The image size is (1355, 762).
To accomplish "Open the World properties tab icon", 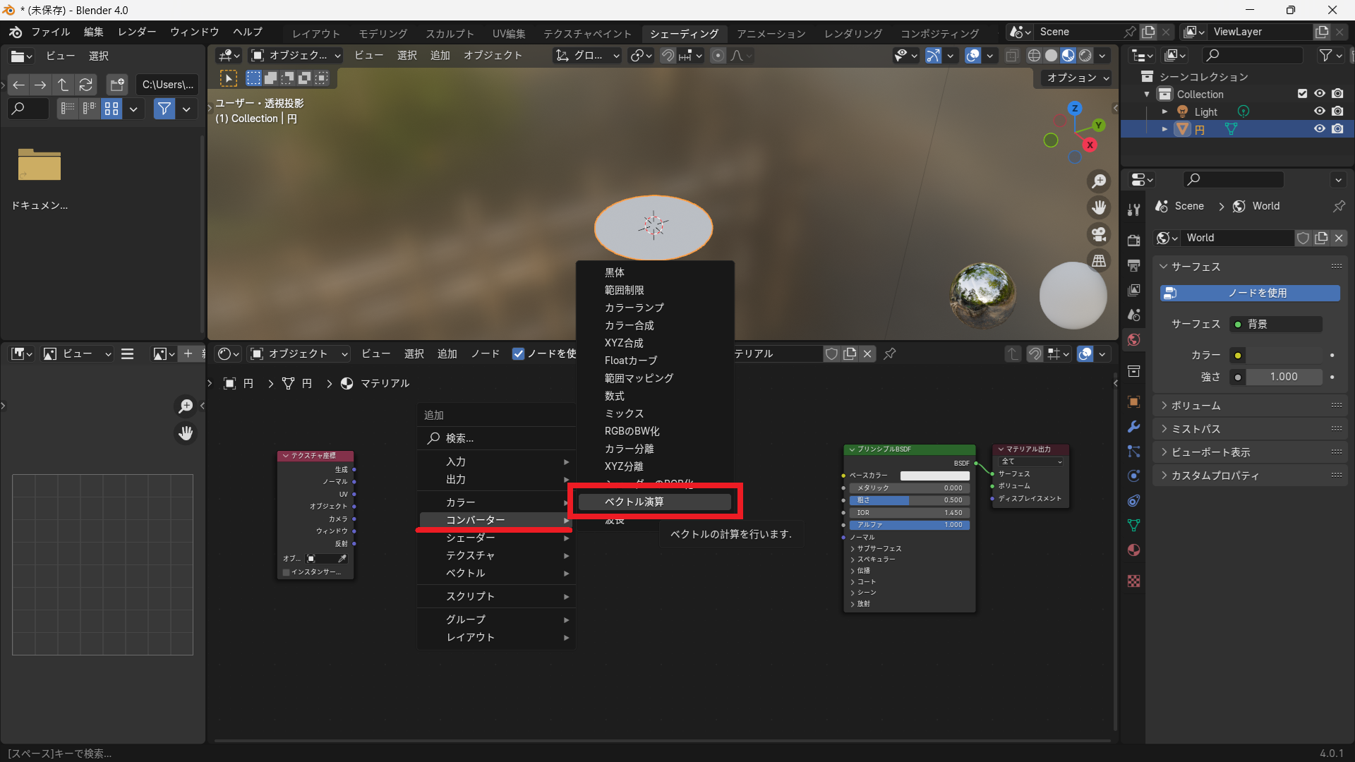I will click(x=1134, y=340).
